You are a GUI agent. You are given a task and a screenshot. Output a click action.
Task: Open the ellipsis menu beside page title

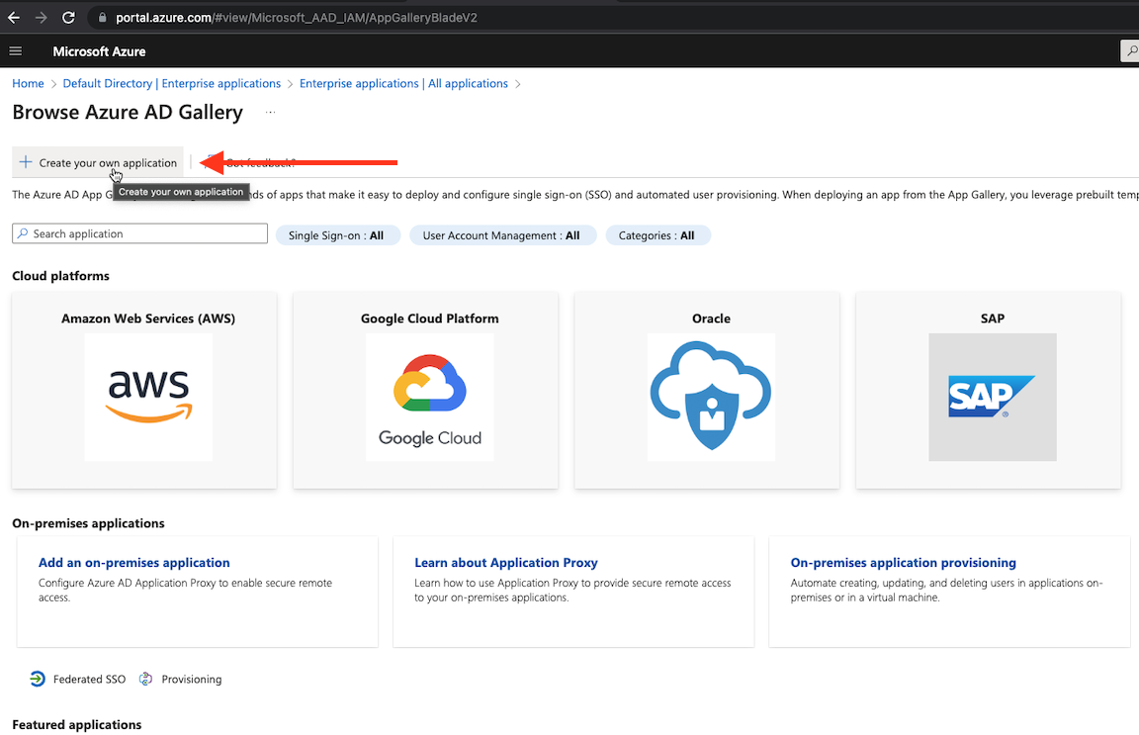point(270,113)
